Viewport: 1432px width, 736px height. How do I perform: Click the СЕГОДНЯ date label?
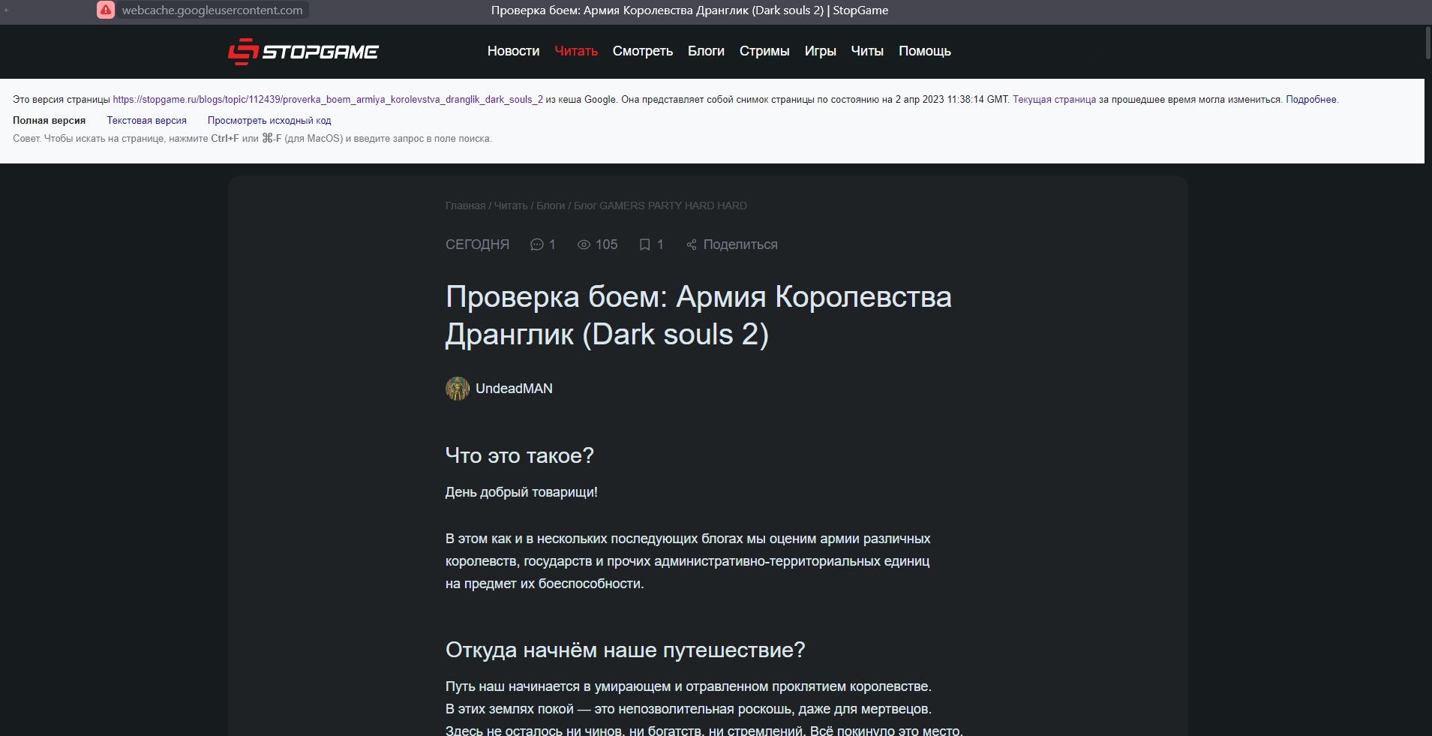coord(477,245)
